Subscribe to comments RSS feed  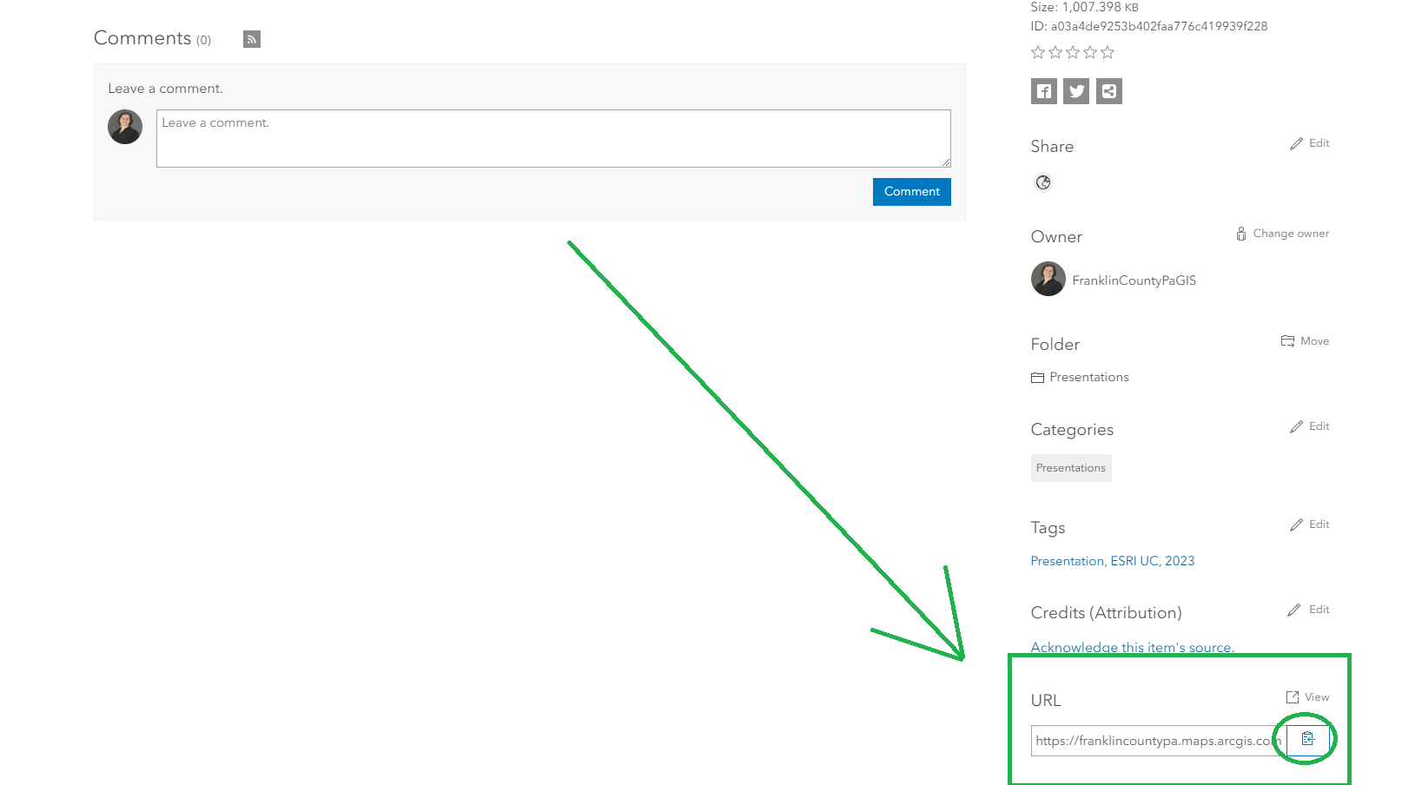click(x=251, y=39)
